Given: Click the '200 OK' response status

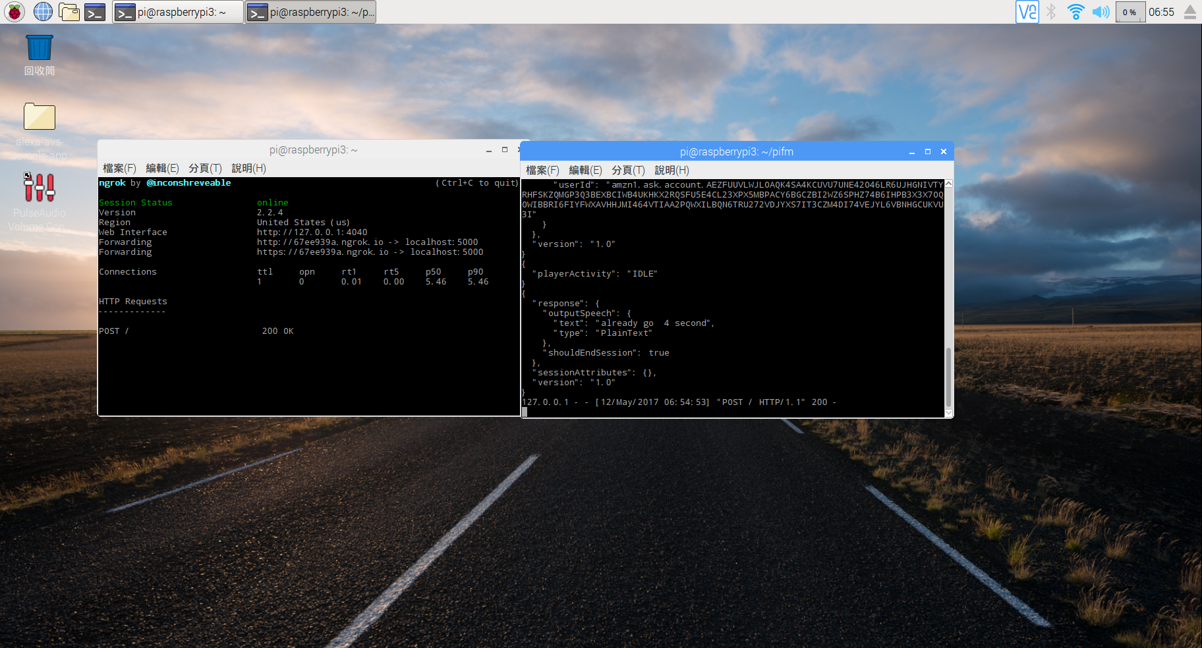Looking at the screenshot, I should tap(278, 331).
